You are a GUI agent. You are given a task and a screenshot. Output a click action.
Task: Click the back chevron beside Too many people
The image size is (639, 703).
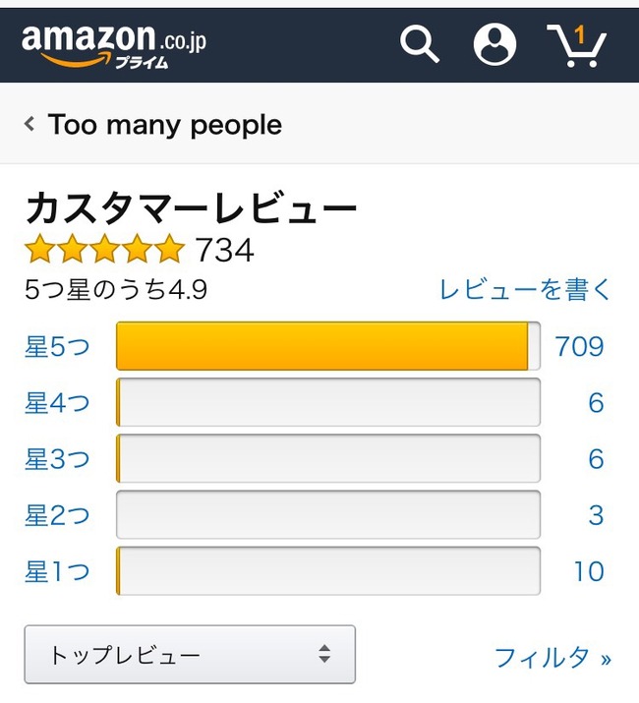[x=29, y=125]
